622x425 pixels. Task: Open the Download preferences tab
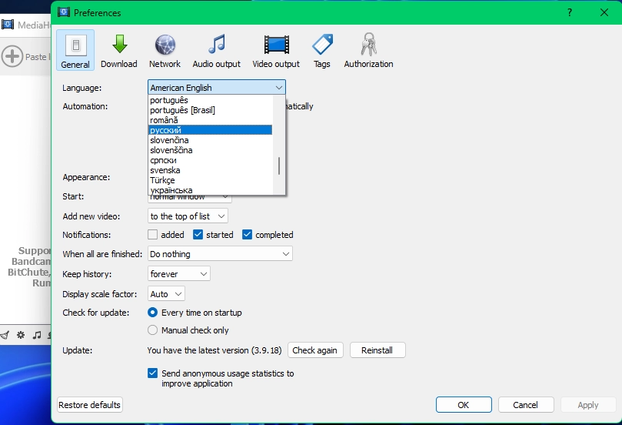pos(119,51)
